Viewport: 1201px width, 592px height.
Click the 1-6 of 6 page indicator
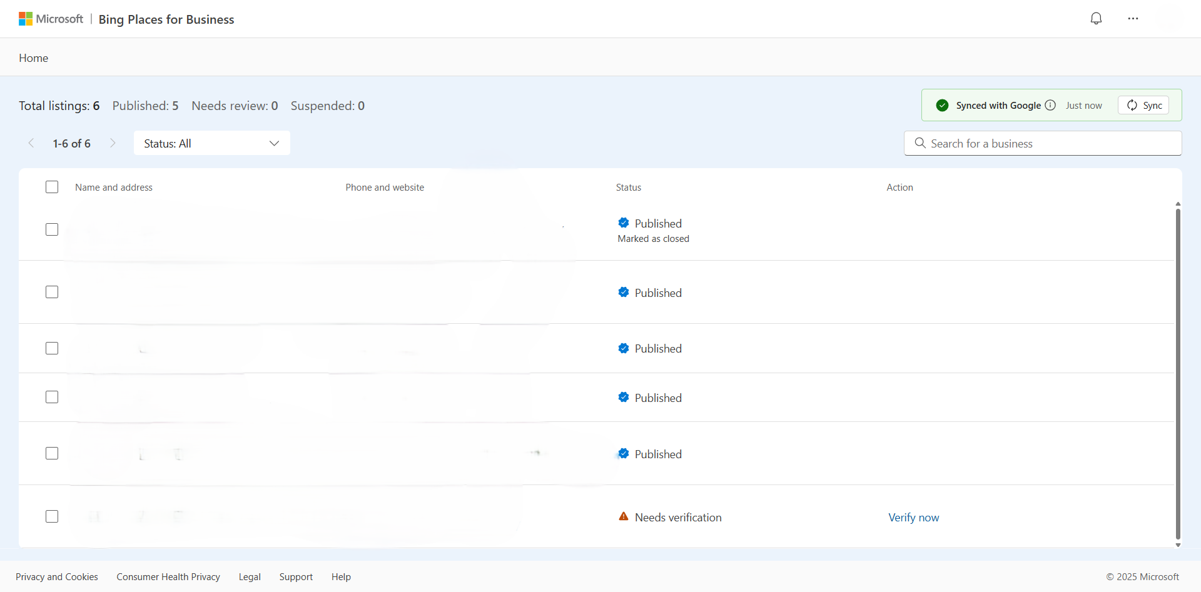pos(71,143)
